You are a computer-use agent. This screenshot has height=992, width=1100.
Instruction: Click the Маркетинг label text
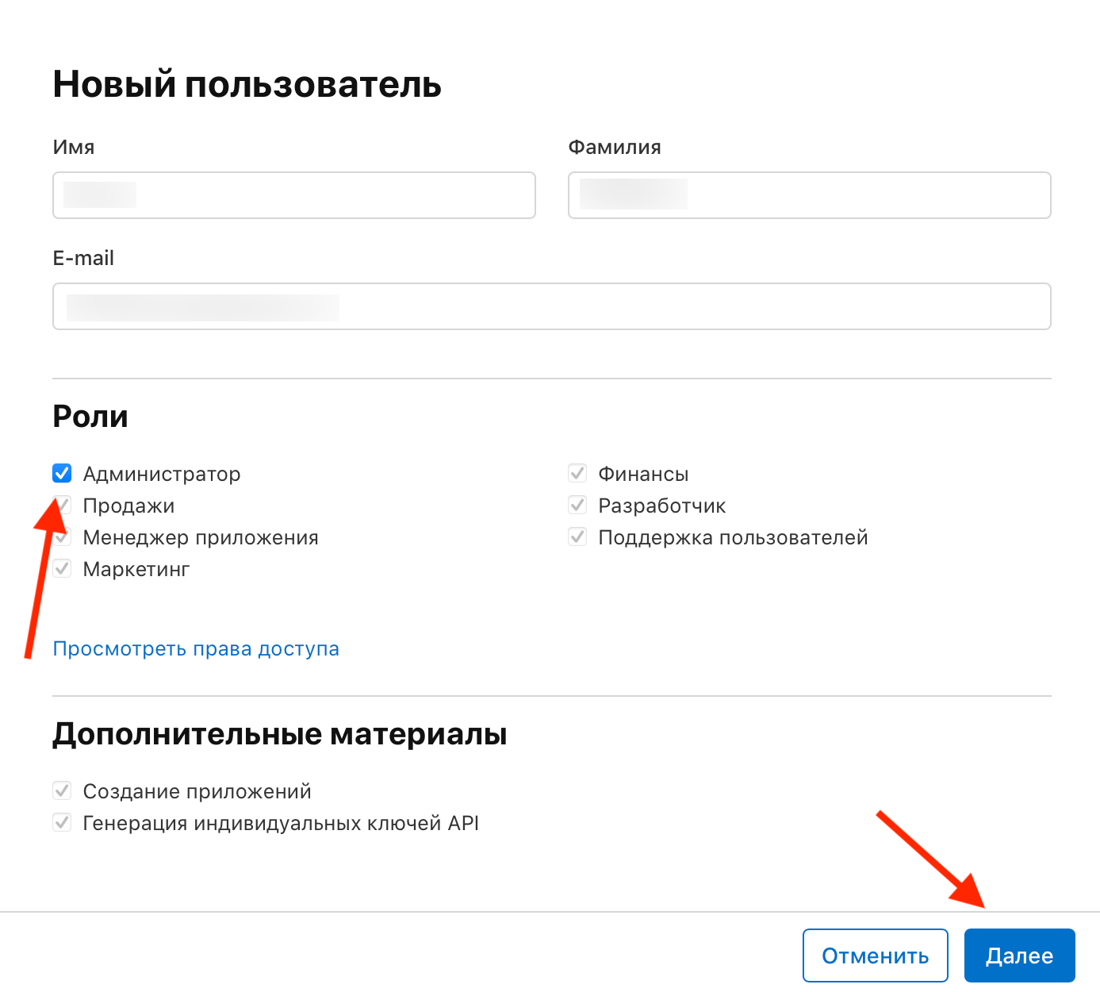[x=136, y=569]
